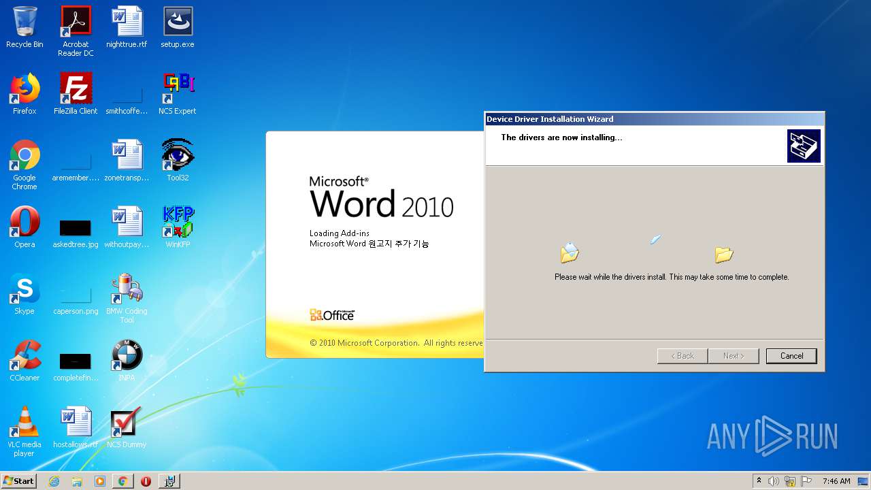The image size is (871, 490).
Task: Select the hostallows.rtf document icon
Action: point(76,427)
